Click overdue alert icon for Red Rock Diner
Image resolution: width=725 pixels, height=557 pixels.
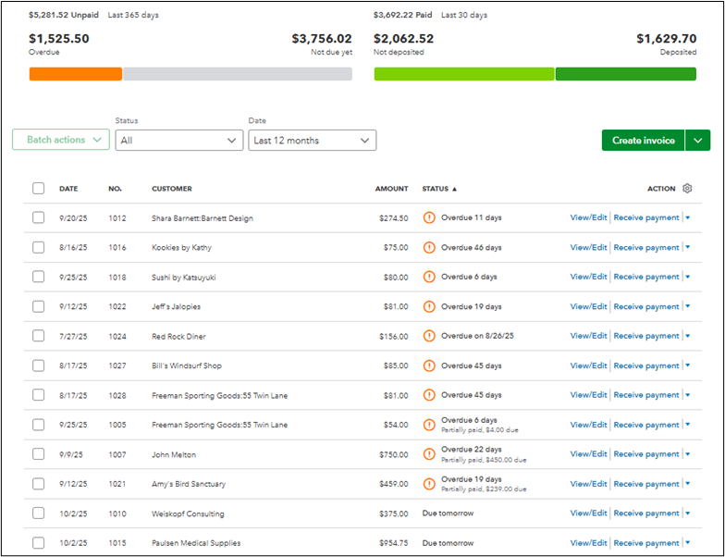coord(429,336)
